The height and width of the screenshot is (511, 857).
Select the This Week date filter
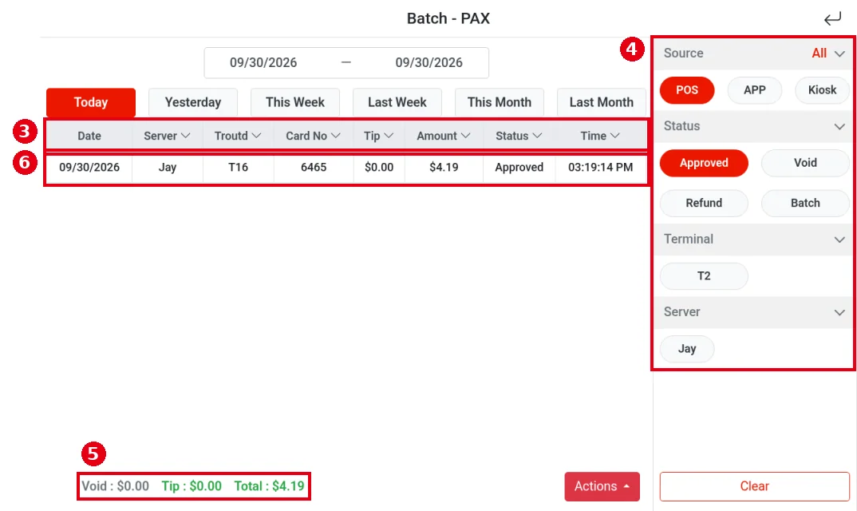point(295,102)
